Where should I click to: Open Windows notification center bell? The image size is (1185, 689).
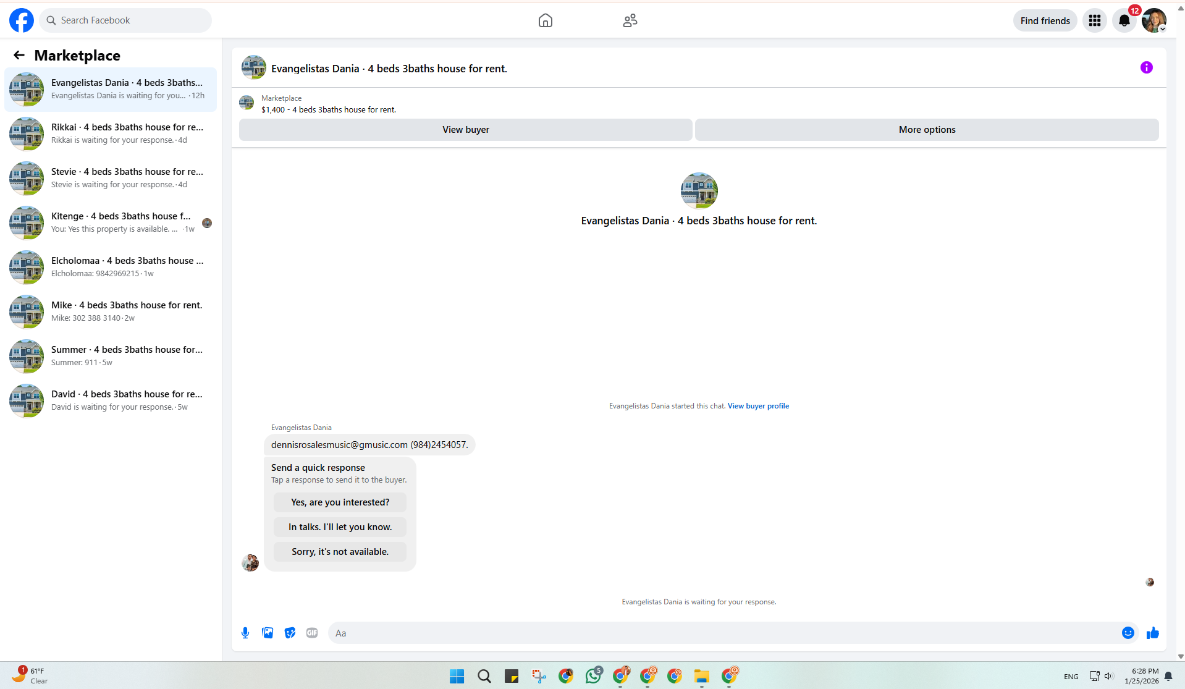(1168, 676)
